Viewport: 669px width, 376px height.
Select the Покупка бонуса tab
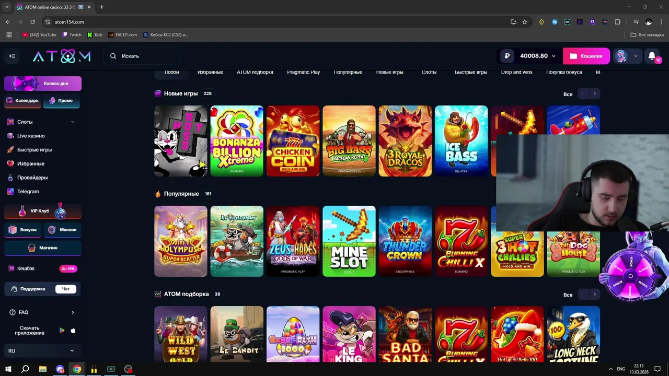coord(564,72)
